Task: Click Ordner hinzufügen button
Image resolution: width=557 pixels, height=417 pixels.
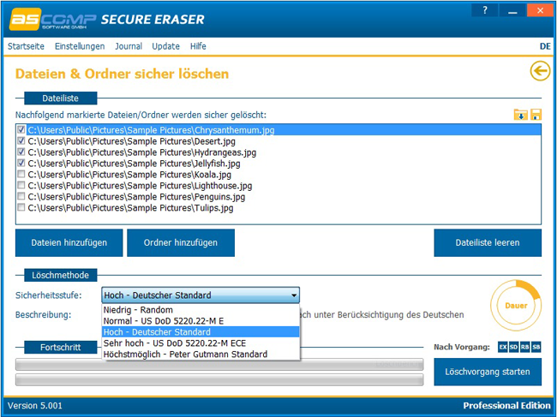Action: pyautogui.click(x=181, y=242)
